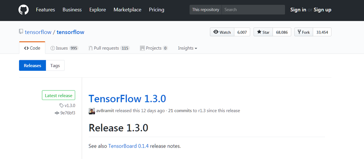This screenshot has width=364, height=159.
Task: Click the Latest release badge
Action: coord(58,95)
